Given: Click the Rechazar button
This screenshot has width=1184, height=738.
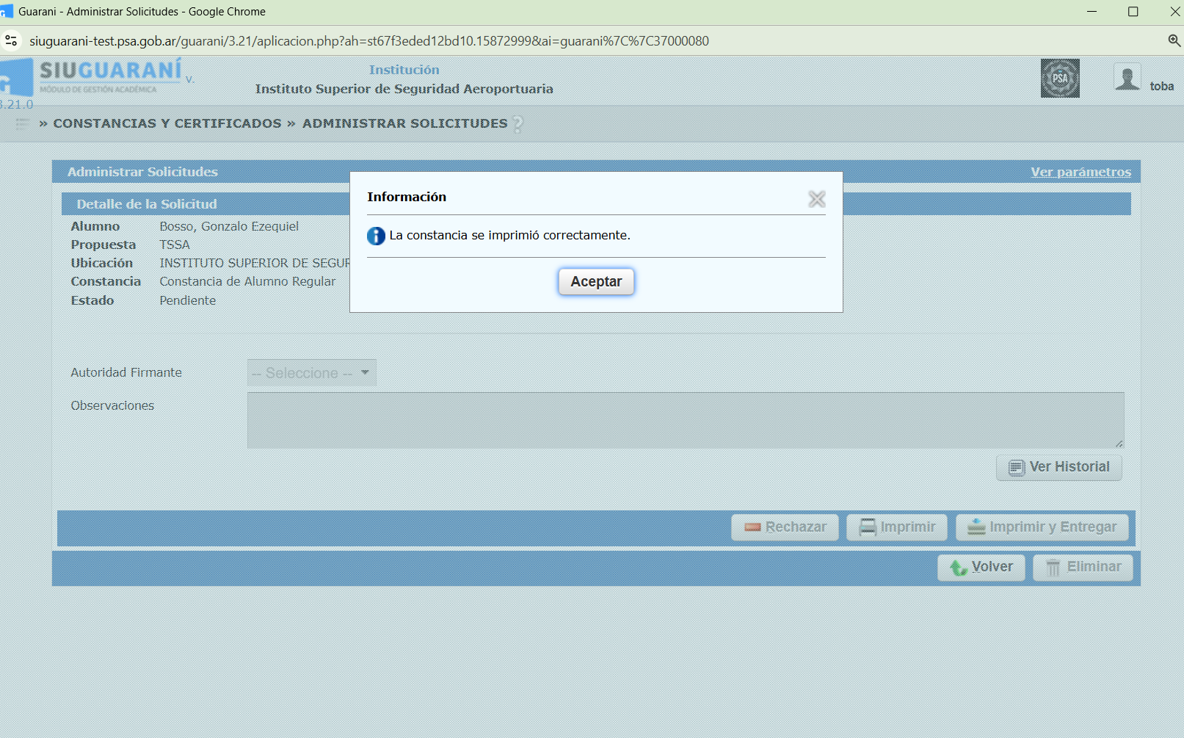Looking at the screenshot, I should pos(785,527).
